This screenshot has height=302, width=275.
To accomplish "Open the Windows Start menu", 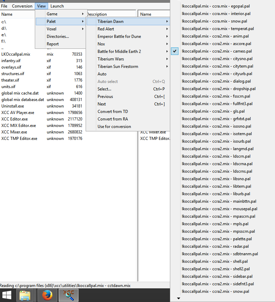I will (7, 295).
